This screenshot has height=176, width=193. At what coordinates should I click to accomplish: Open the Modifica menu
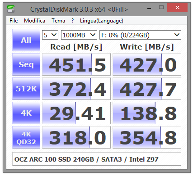coord(34,21)
